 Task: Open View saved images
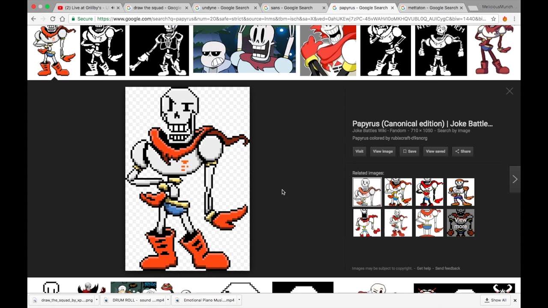(x=435, y=151)
